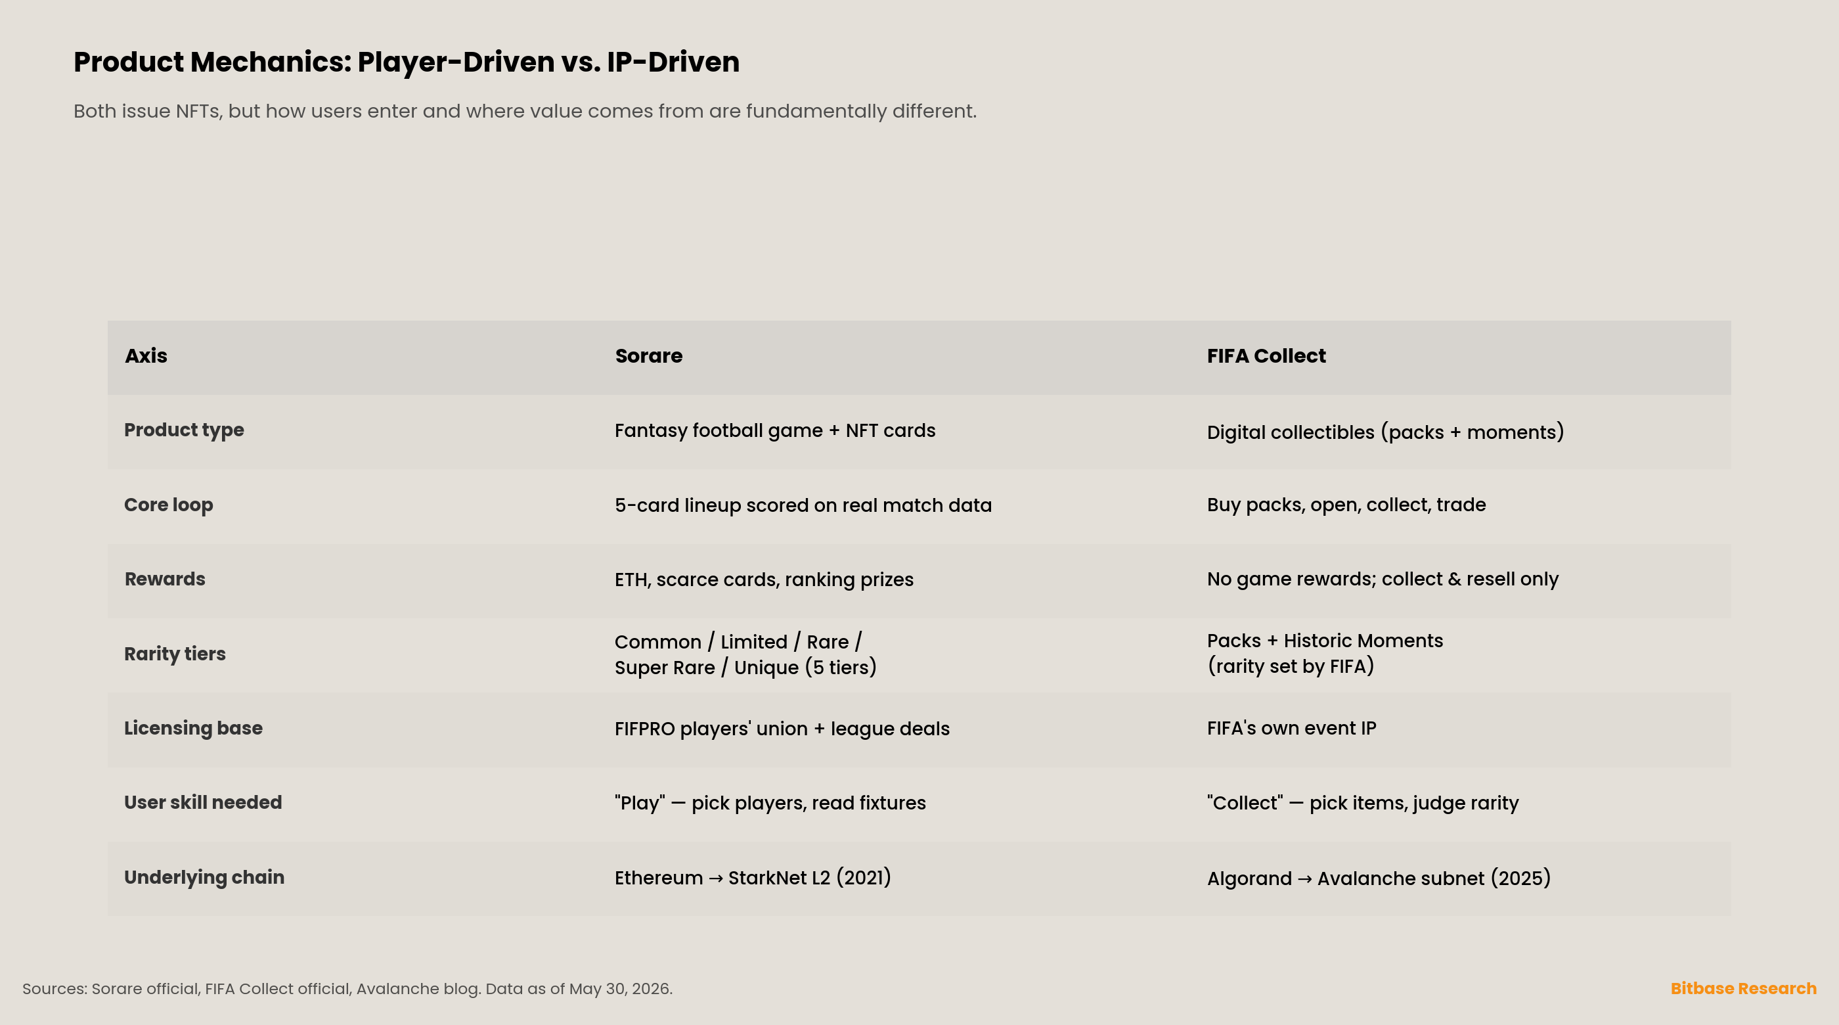Click the 'Axis' column header

click(146, 355)
